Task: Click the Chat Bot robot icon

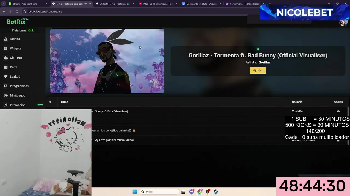Action: (x=5, y=58)
